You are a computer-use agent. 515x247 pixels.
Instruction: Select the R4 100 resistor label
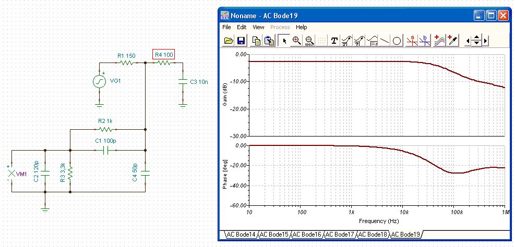(x=164, y=54)
